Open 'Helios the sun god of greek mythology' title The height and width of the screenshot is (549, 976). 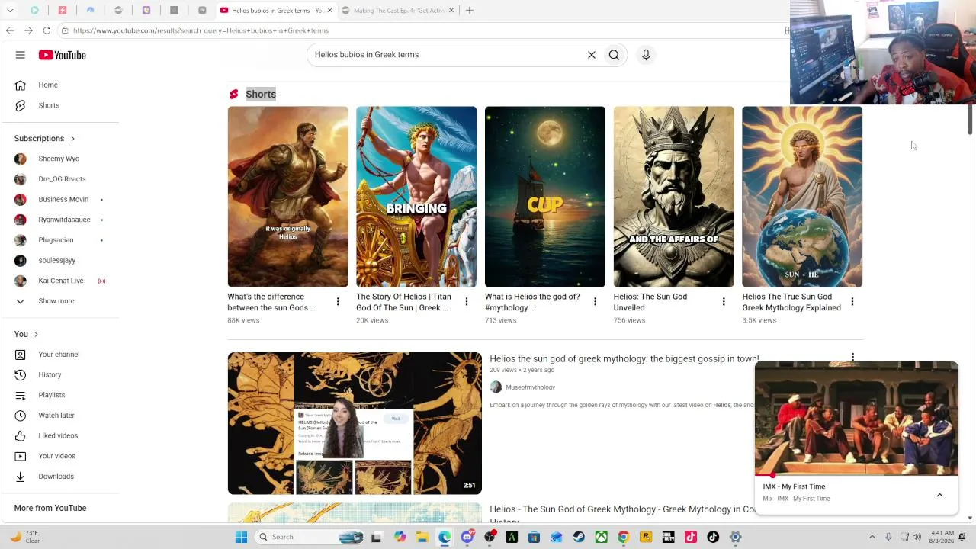click(624, 358)
